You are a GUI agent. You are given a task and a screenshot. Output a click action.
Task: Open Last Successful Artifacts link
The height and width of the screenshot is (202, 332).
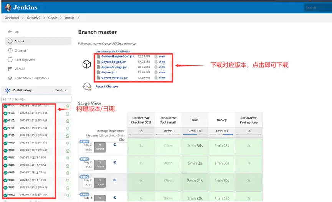[112, 51]
